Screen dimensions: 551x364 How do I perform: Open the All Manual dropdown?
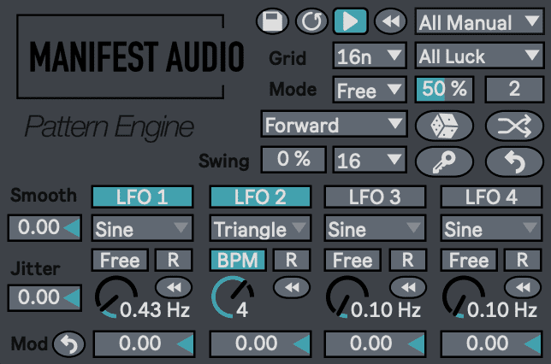point(479,21)
